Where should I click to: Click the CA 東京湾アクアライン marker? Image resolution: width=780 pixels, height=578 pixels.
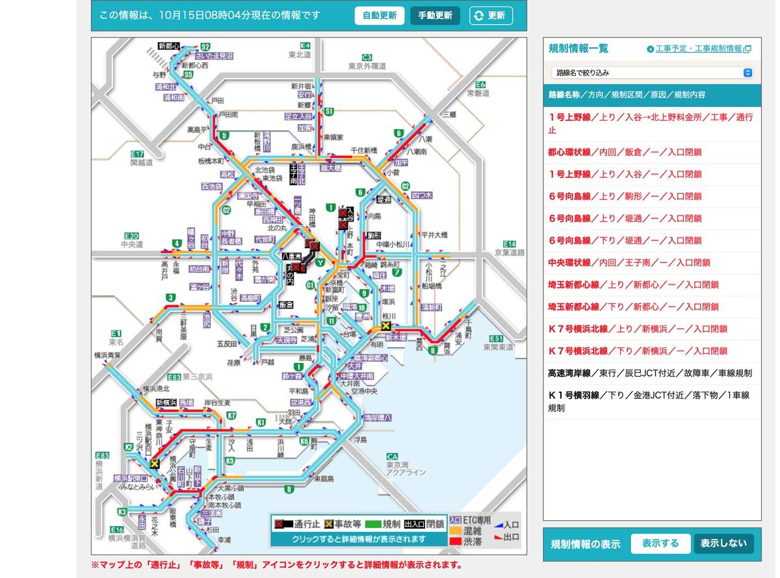[x=392, y=457]
